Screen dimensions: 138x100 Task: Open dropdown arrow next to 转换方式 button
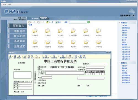coord(50,57)
